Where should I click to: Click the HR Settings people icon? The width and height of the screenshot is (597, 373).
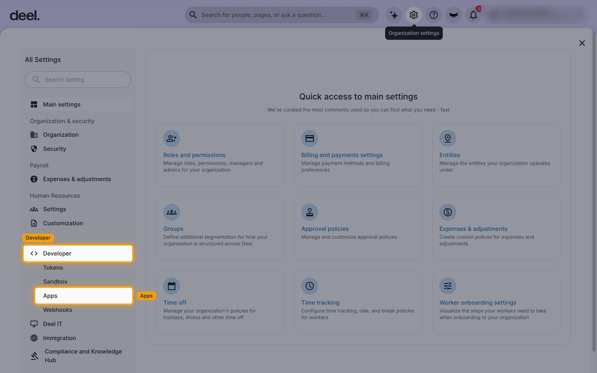pos(34,209)
